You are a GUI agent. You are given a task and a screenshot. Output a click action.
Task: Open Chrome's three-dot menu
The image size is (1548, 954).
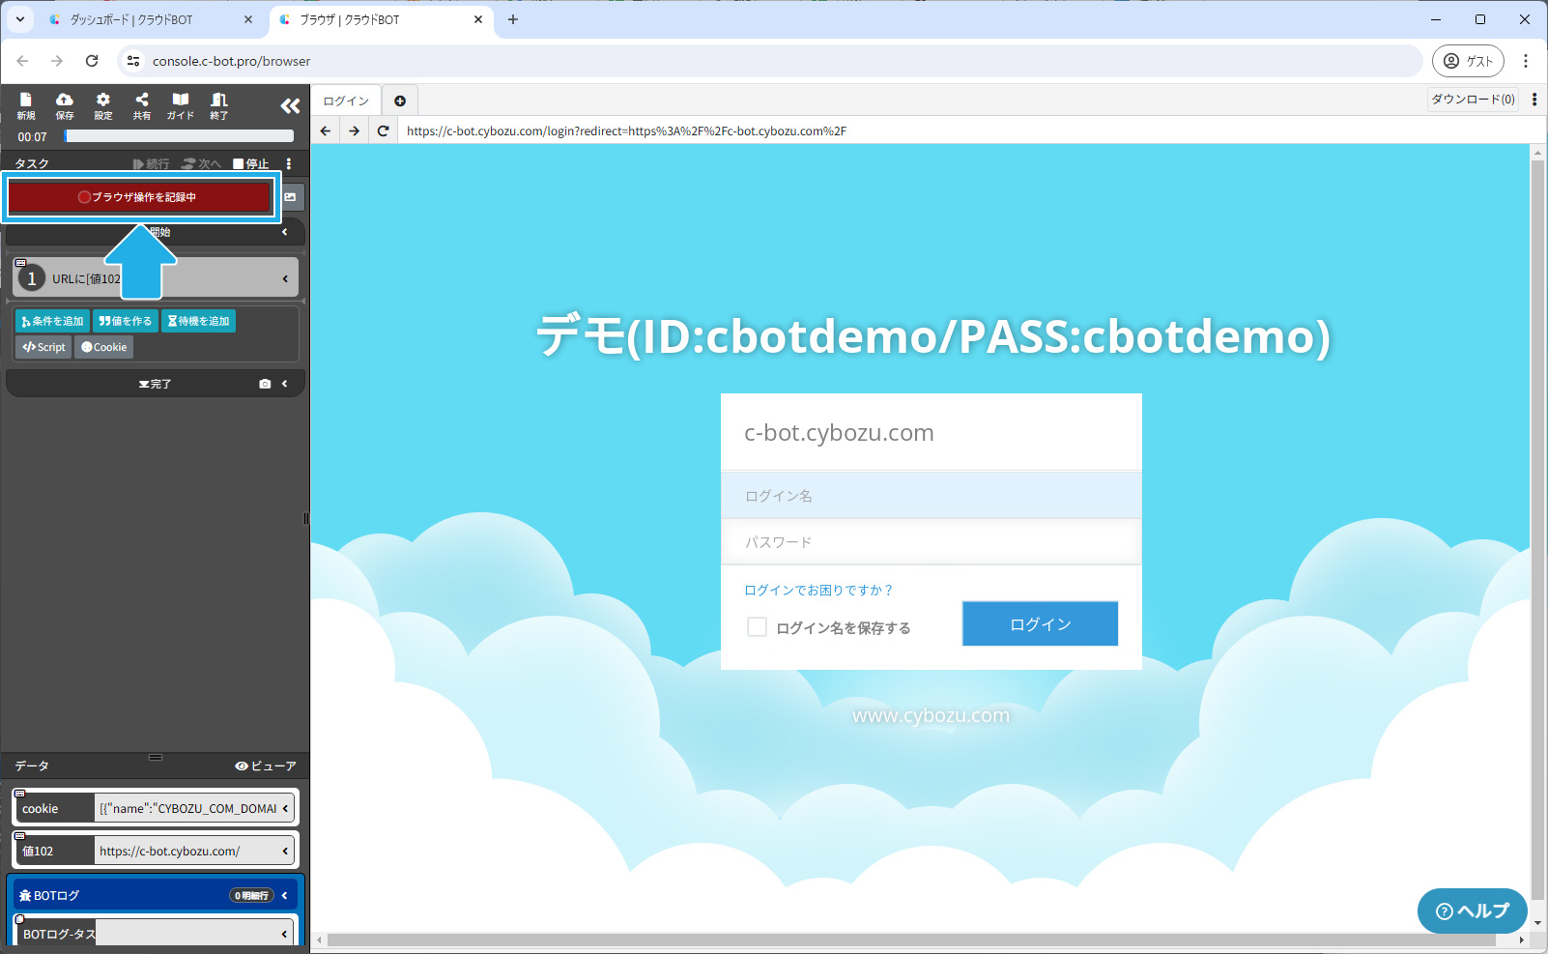pos(1526,61)
